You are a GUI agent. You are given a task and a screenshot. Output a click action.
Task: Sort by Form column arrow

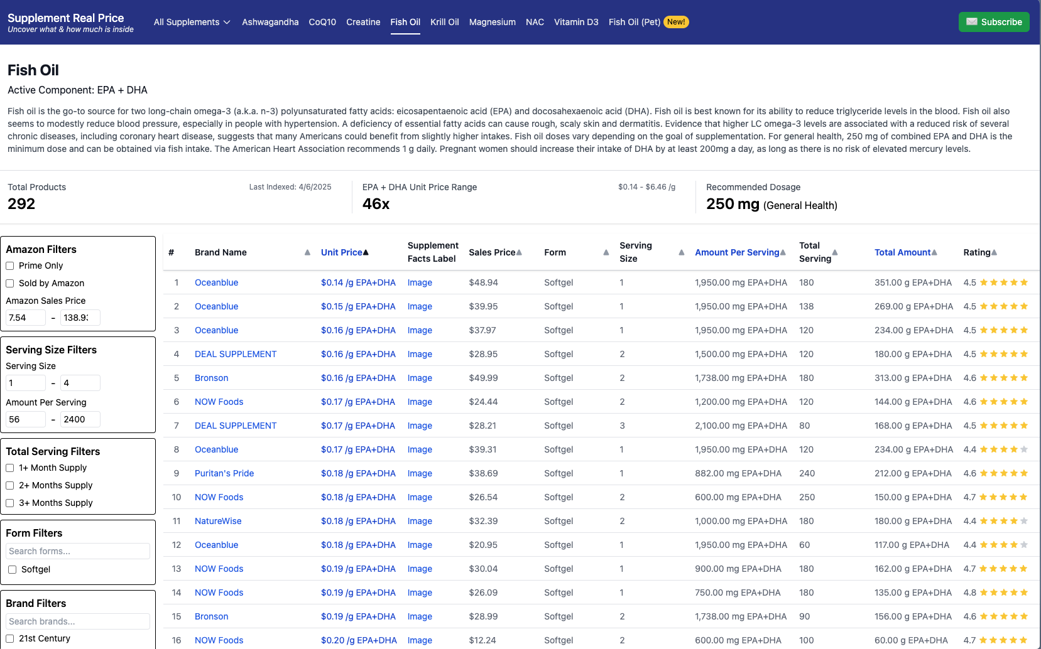(x=606, y=252)
